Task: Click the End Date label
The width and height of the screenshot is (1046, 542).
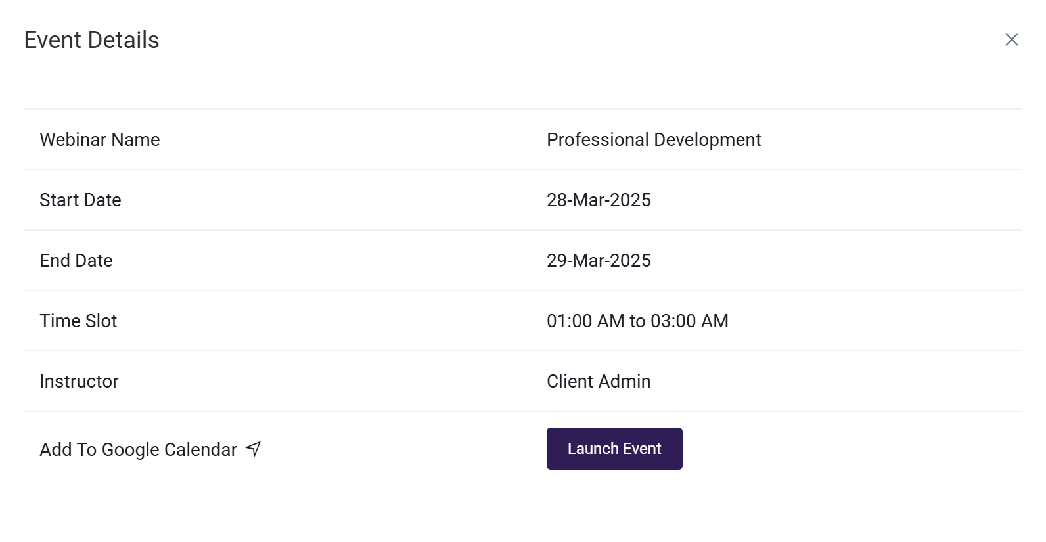Action: [x=76, y=260]
